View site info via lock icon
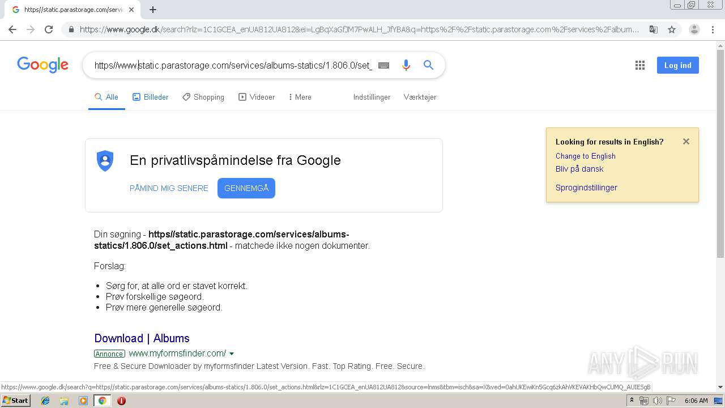Image resolution: width=725 pixels, height=408 pixels. [x=71, y=29]
